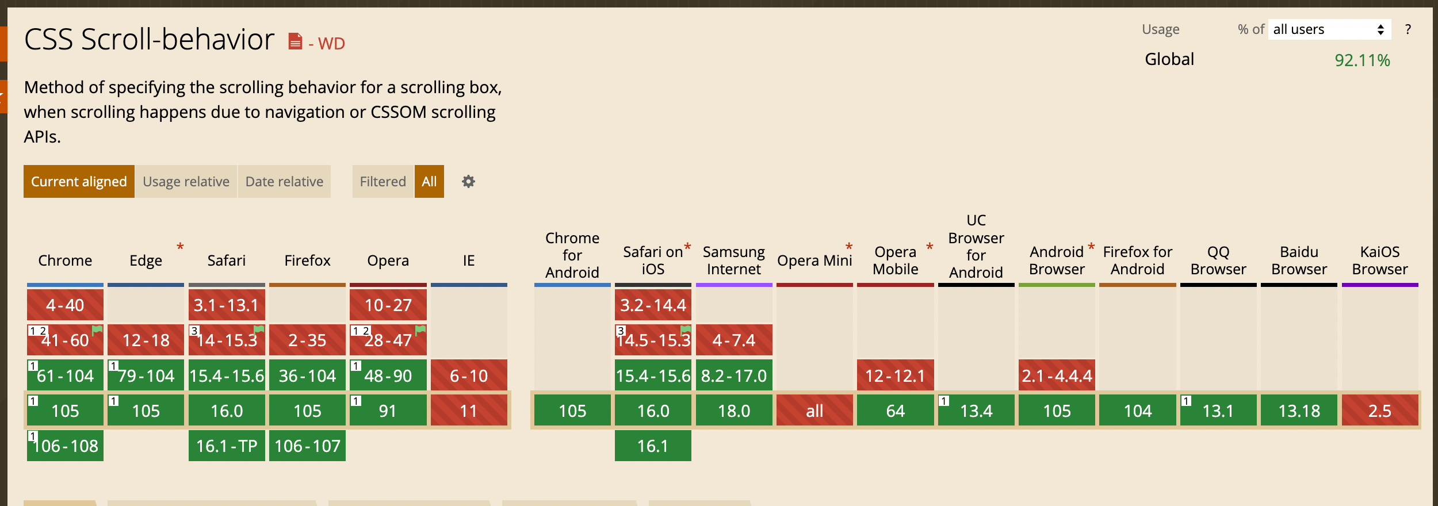This screenshot has width=1438, height=506.
Task: Select the All filter option
Action: 430,181
